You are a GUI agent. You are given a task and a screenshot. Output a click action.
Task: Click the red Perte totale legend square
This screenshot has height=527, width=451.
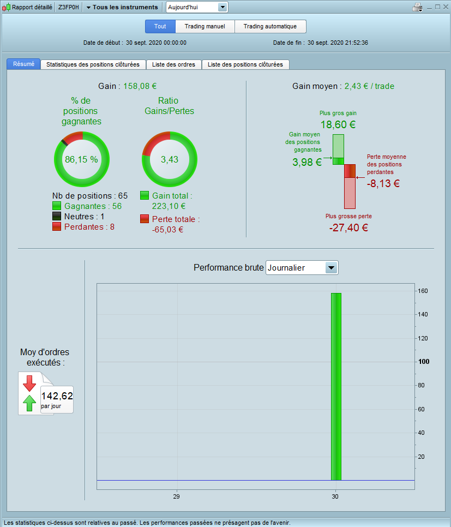coord(145,219)
